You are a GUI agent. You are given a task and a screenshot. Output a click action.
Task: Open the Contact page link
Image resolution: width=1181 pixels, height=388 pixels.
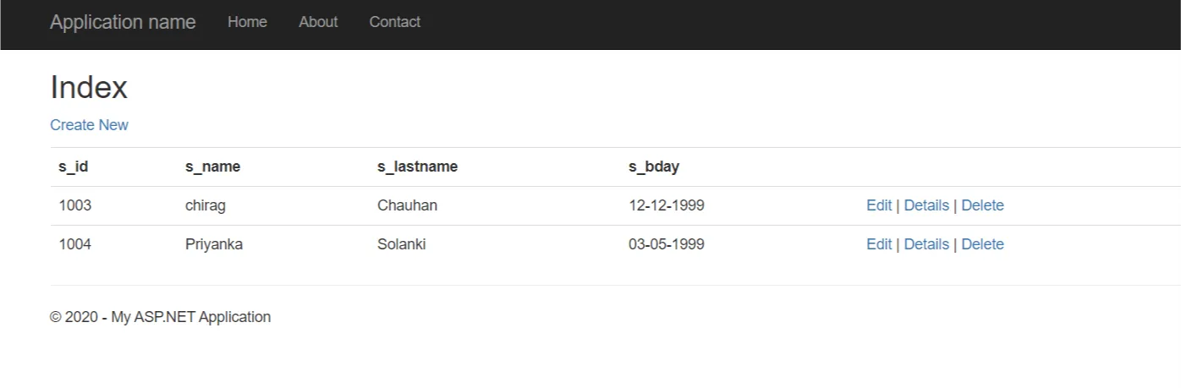pyautogui.click(x=394, y=22)
